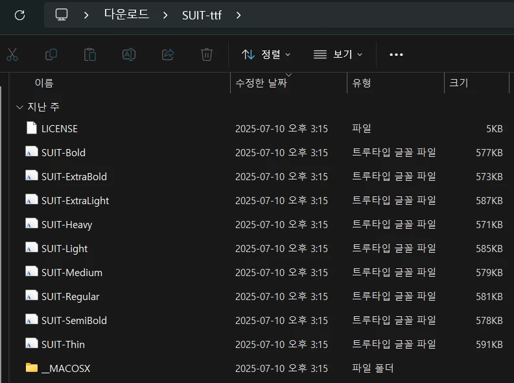Click the LICENSE file icon

pos(32,128)
